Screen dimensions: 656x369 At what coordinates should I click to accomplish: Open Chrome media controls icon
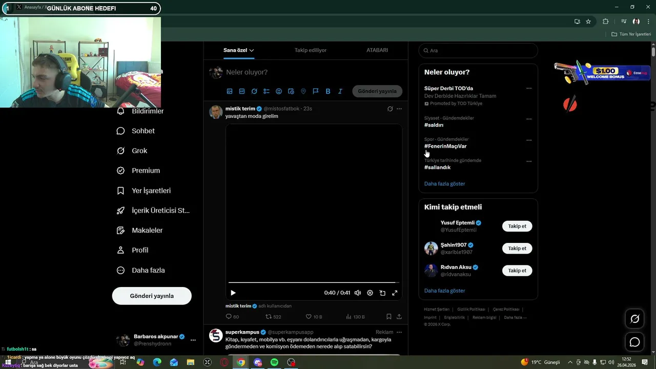click(x=624, y=22)
